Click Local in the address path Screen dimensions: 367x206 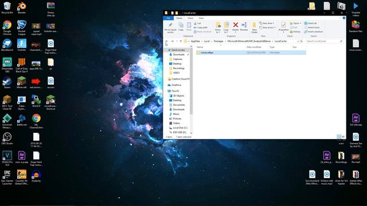click(x=206, y=41)
